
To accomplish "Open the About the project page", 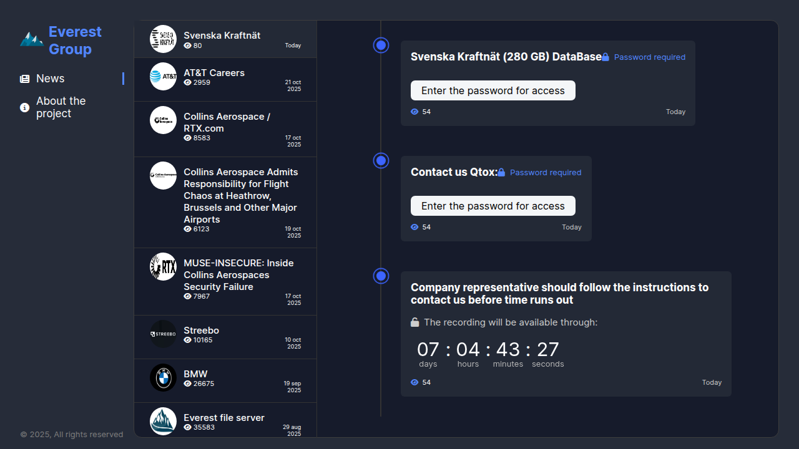I will 61,107.
